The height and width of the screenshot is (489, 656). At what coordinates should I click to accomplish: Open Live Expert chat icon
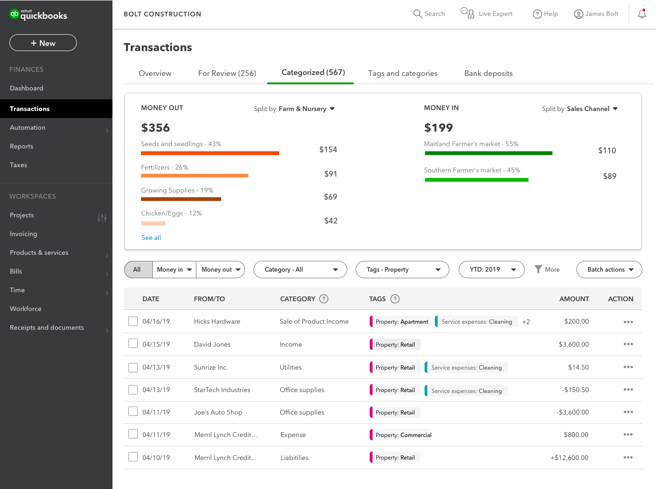click(x=467, y=13)
